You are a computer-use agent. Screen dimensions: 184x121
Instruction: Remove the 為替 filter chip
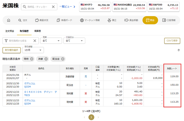46,59
